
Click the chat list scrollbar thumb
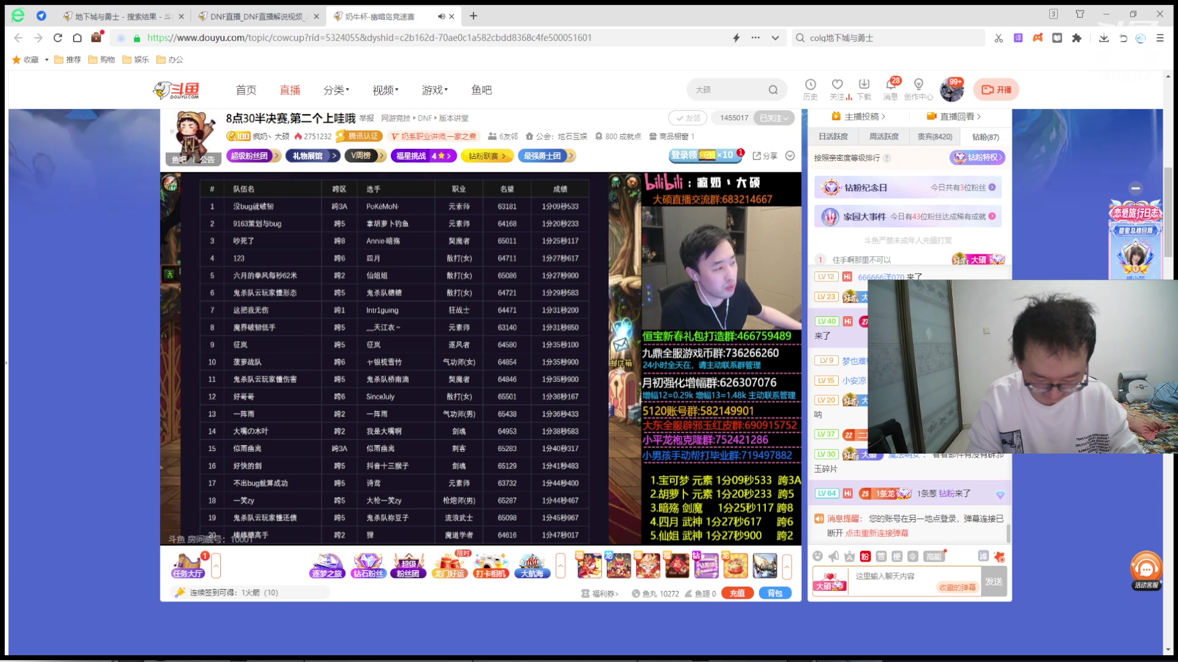1008,532
